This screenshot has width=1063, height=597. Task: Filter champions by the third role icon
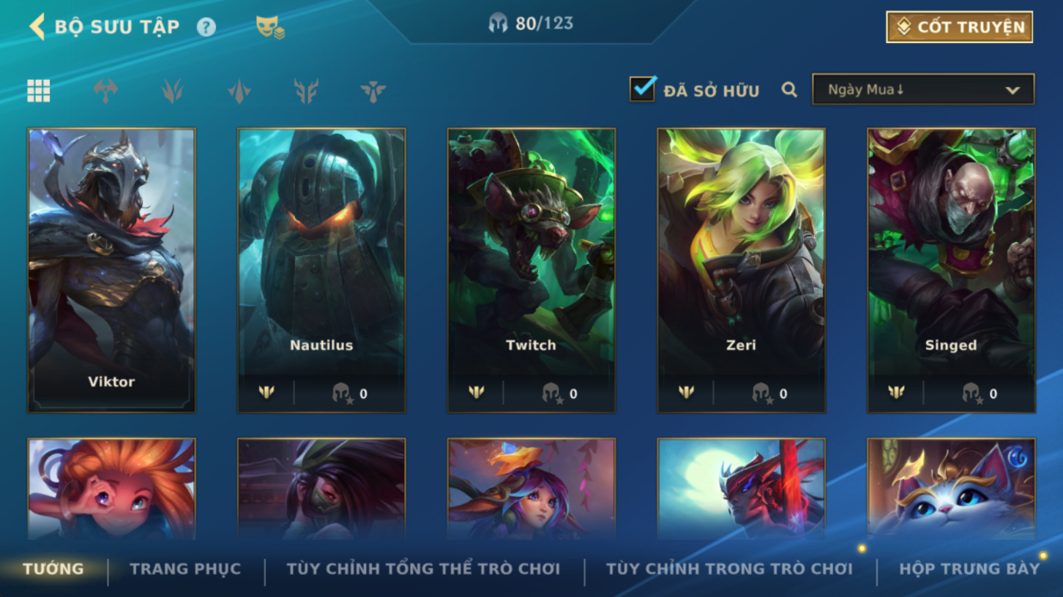172,91
